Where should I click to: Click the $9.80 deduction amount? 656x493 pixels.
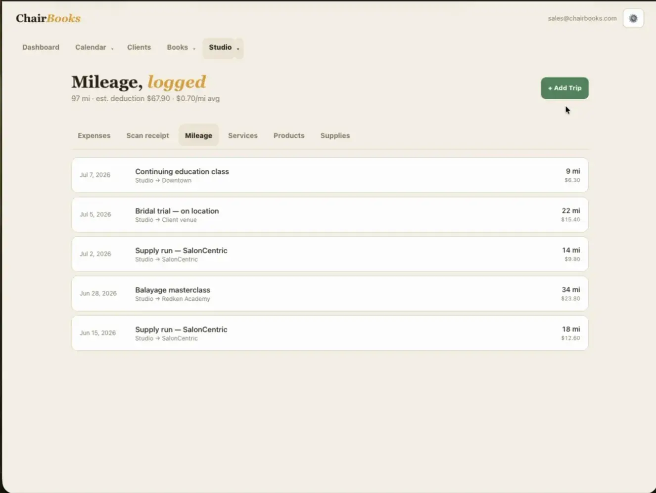click(x=572, y=259)
